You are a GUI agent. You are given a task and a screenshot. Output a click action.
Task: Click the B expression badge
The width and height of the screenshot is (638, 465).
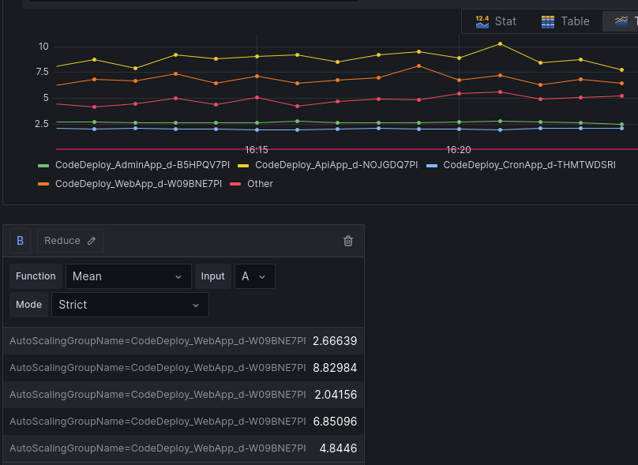pos(20,240)
